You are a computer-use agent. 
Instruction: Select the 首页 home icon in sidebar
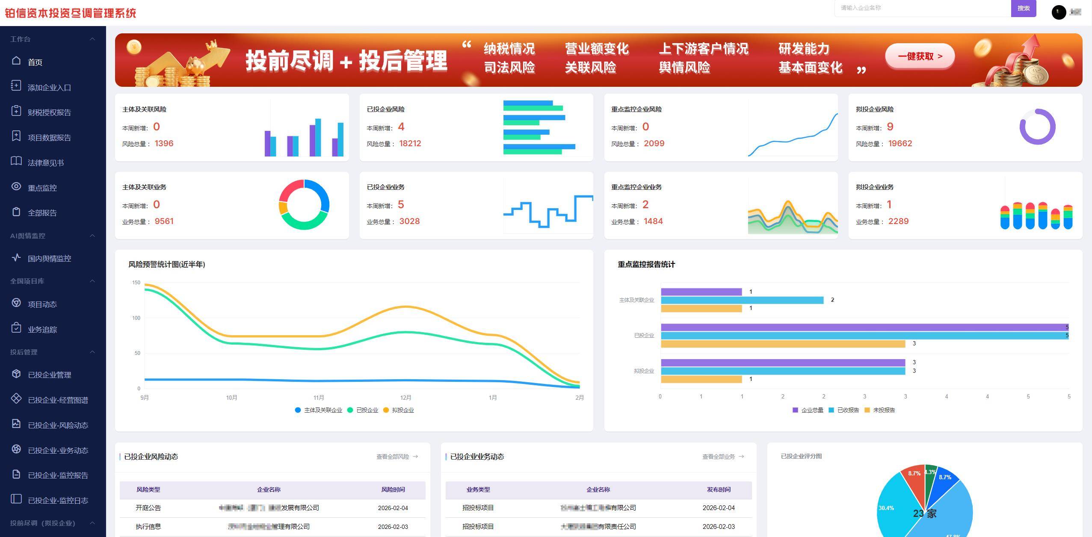[16, 61]
